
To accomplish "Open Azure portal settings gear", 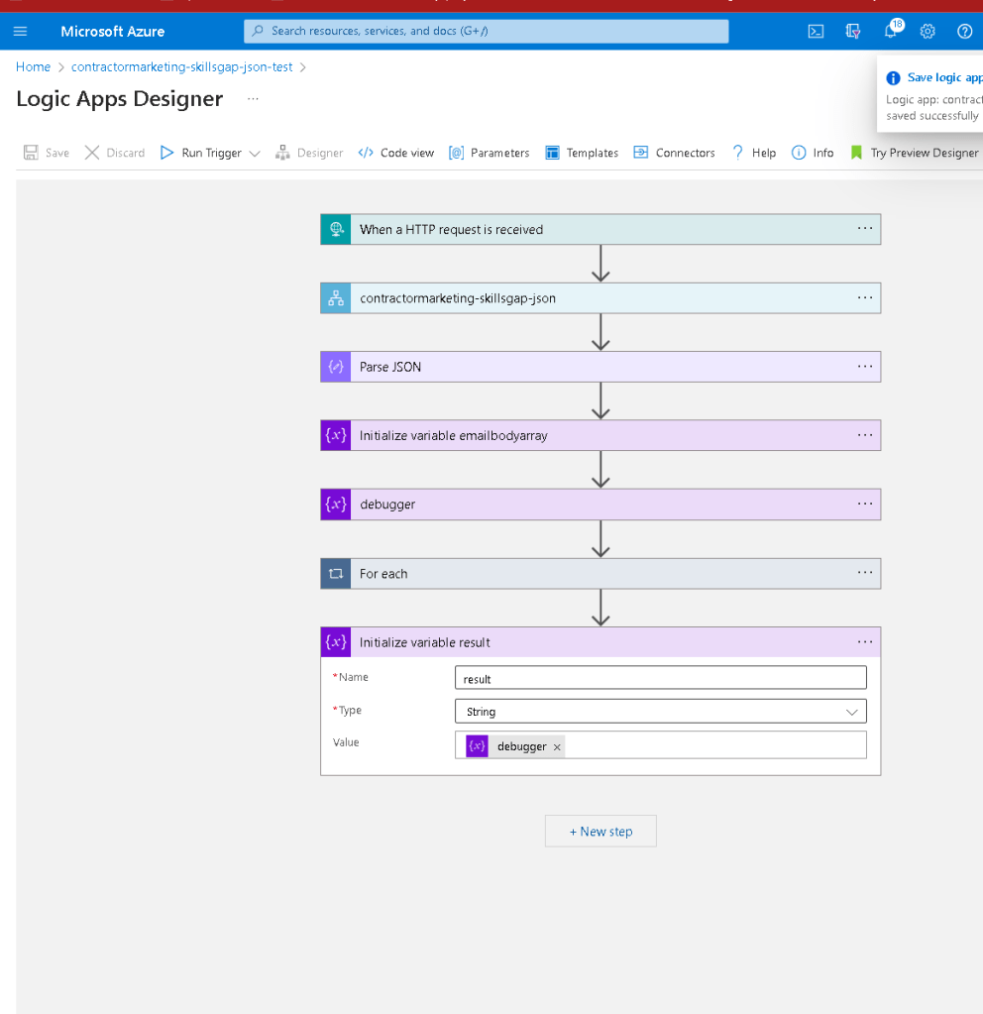I will coord(928,31).
